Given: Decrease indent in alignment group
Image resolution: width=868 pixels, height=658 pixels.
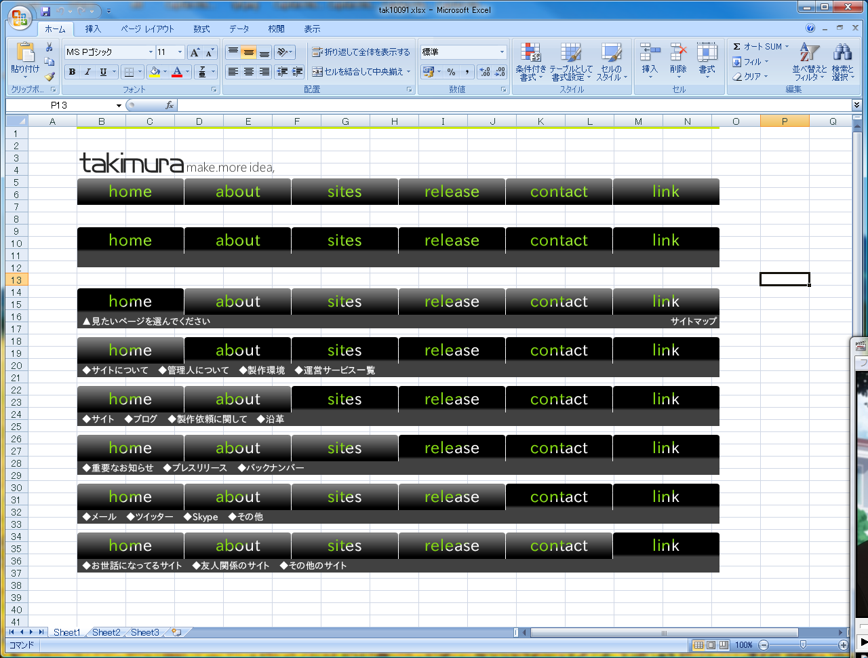Looking at the screenshot, I should point(283,72).
